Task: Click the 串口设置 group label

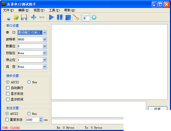Action: (x=12, y=26)
